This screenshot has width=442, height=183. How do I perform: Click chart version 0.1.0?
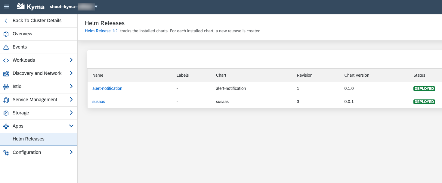point(349,88)
